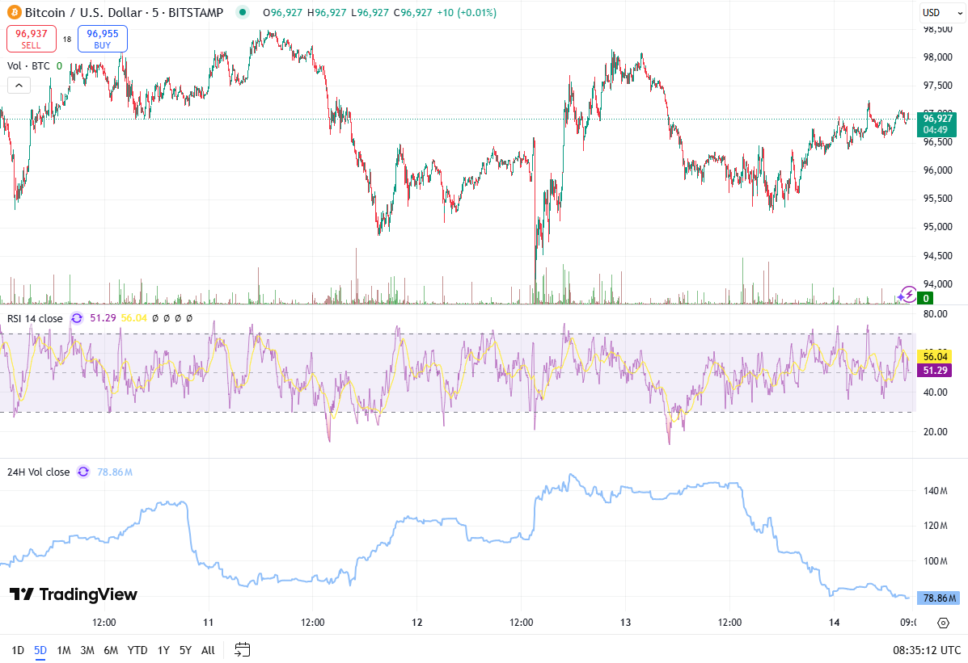Click the Bitcoin symbol logo icon

[x=14, y=13]
